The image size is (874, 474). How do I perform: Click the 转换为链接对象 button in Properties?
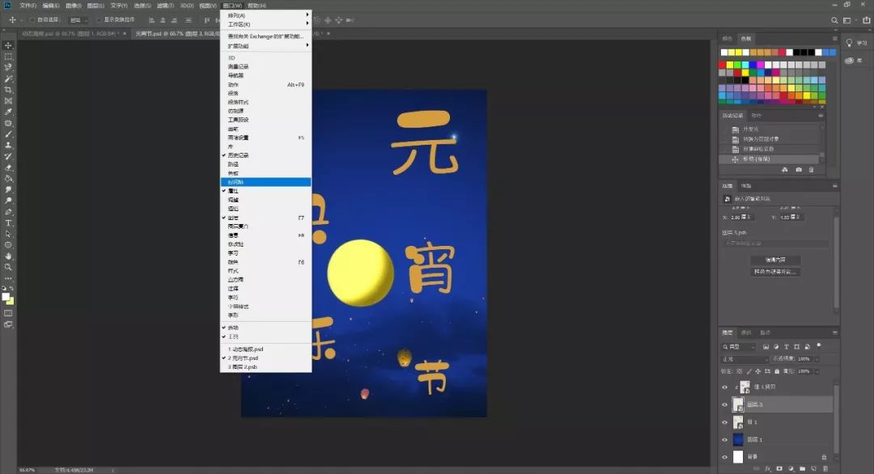point(774,272)
